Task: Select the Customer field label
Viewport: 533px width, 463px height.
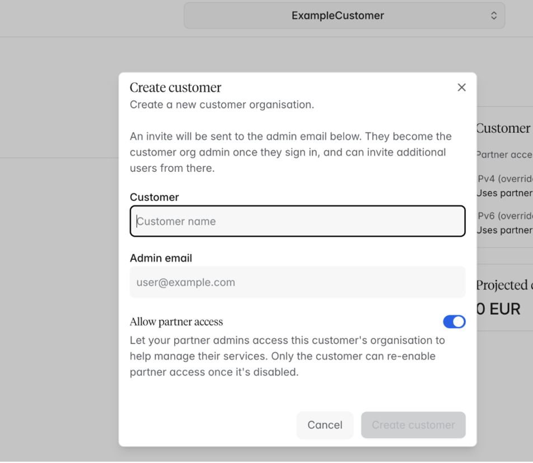Action: click(155, 197)
